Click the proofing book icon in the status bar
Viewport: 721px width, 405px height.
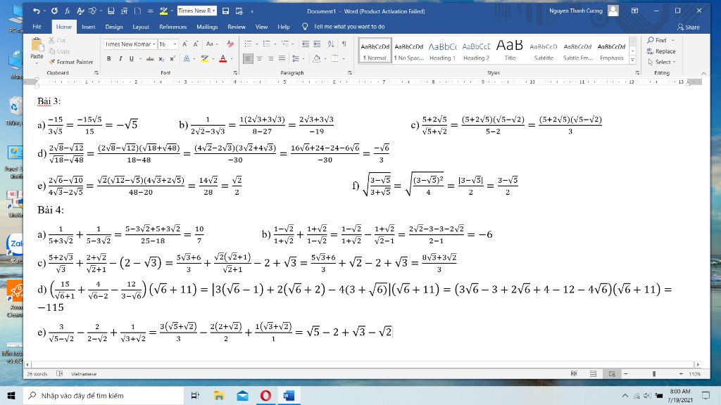(60, 374)
